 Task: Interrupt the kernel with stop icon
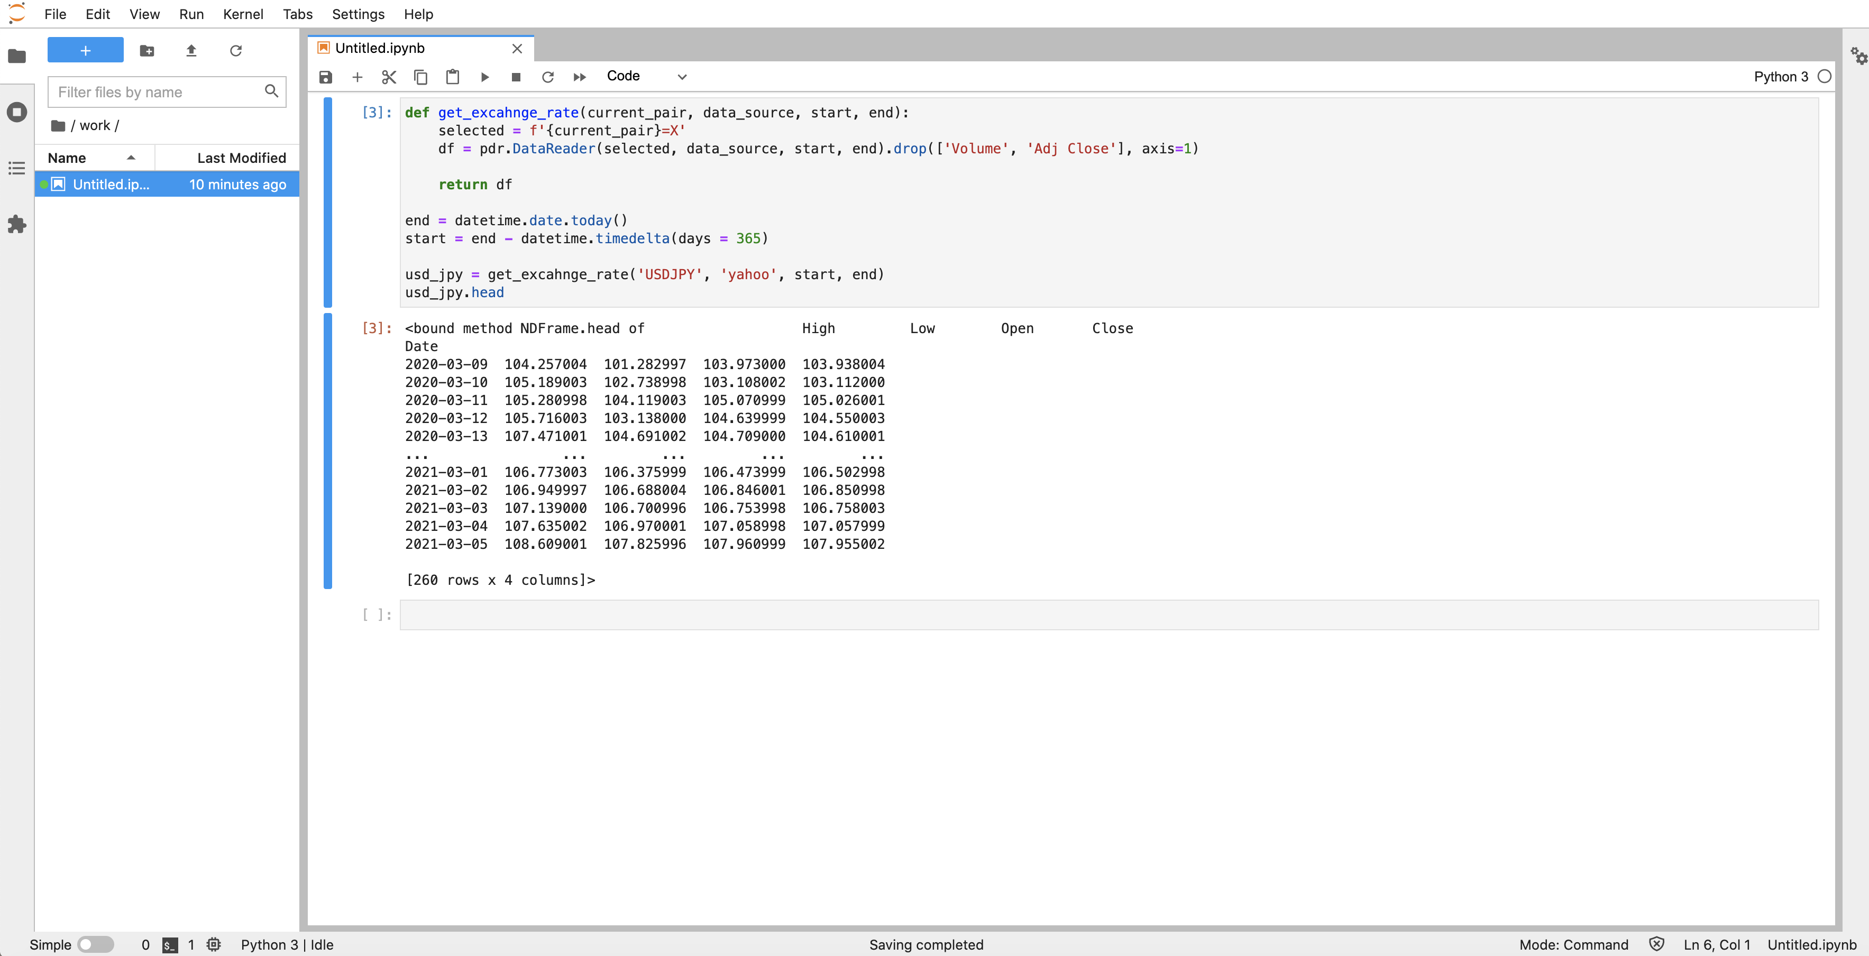point(516,77)
